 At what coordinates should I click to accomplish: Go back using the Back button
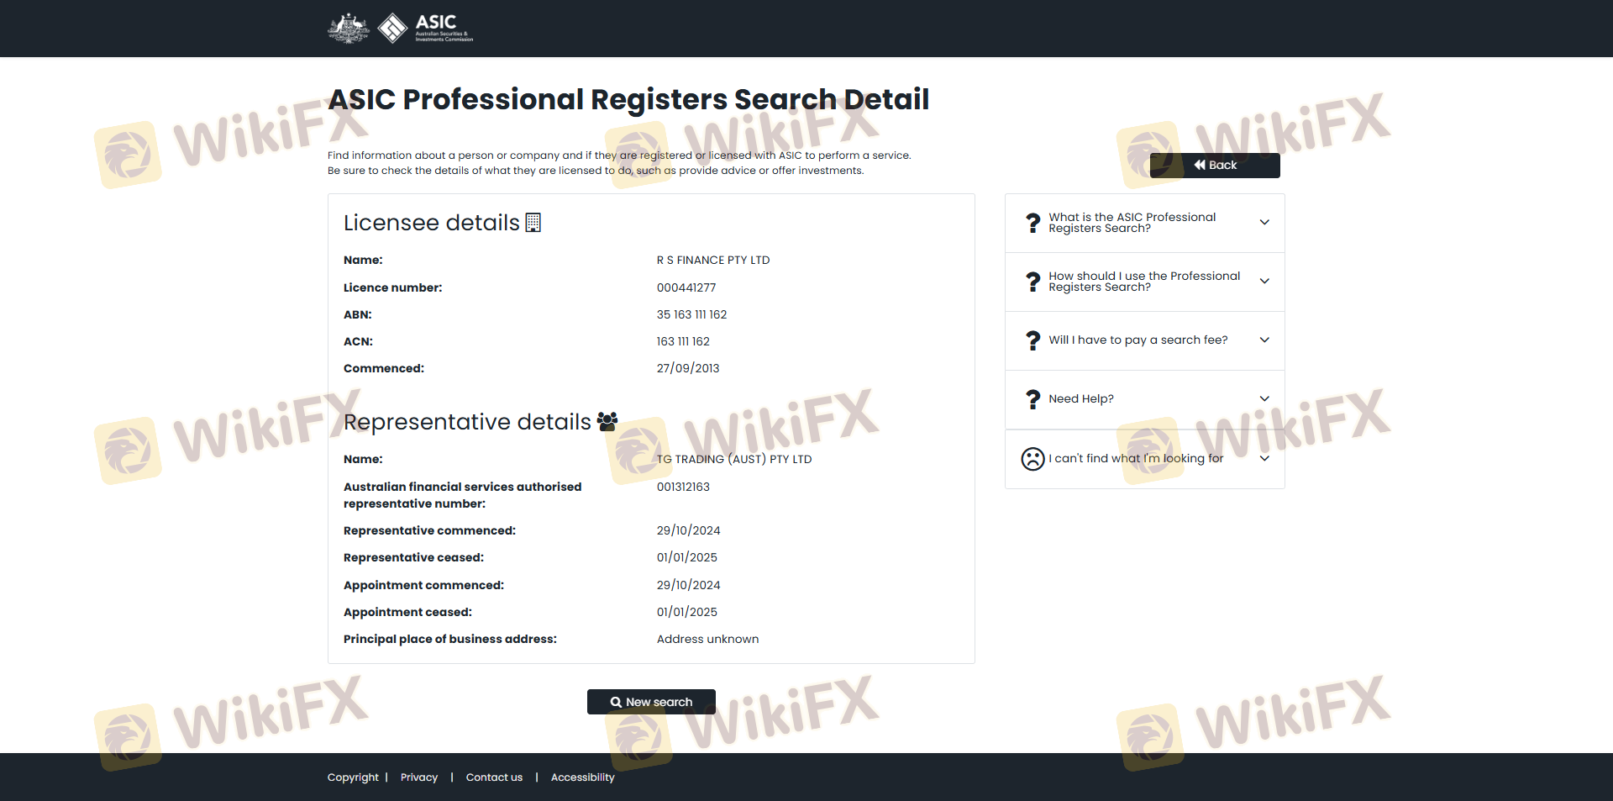[1215, 166]
